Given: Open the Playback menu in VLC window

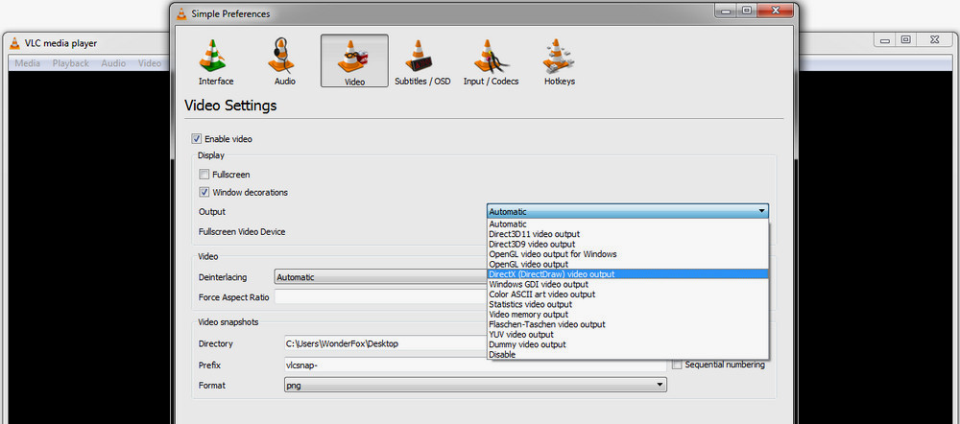Looking at the screenshot, I should pyautogui.click(x=70, y=63).
